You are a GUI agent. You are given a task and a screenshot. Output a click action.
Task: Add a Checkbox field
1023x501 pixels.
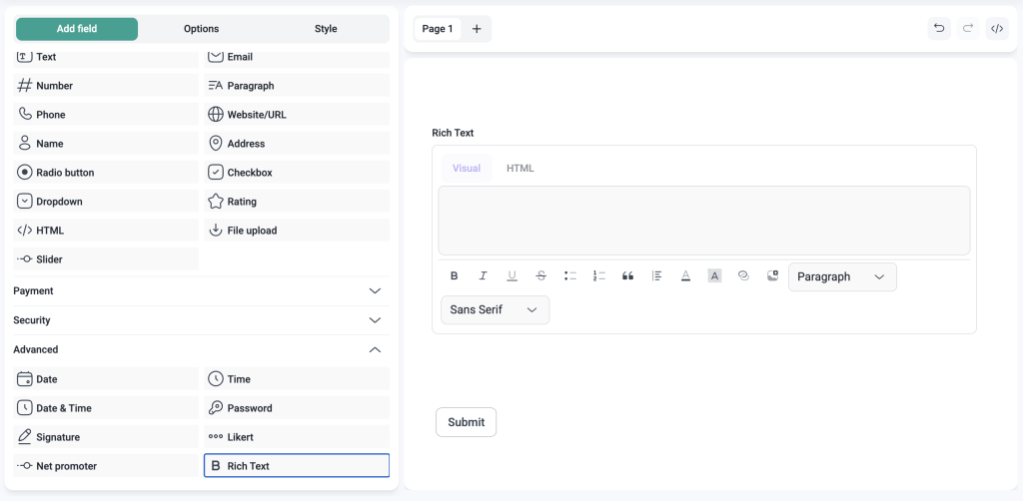[x=297, y=173]
